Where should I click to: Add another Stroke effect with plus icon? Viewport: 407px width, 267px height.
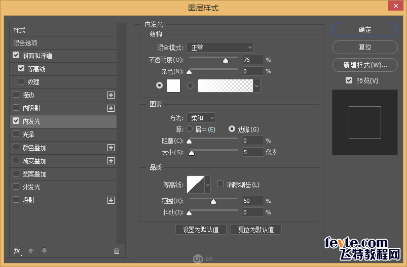point(111,95)
